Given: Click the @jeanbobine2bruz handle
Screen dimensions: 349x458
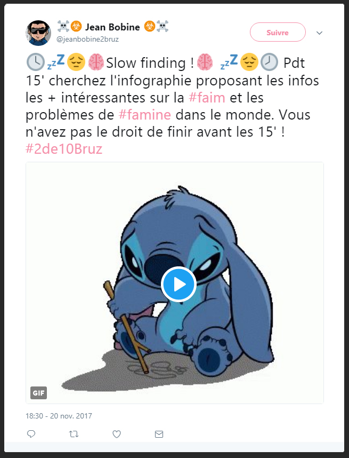Looking at the screenshot, I should coord(87,39).
